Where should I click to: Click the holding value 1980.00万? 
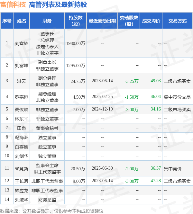coord(76,43)
